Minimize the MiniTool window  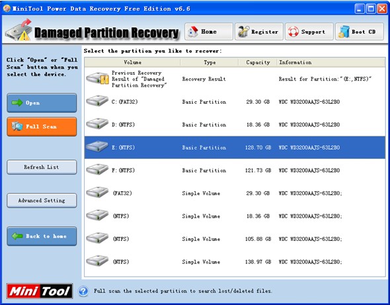click(x=359, y=9)
